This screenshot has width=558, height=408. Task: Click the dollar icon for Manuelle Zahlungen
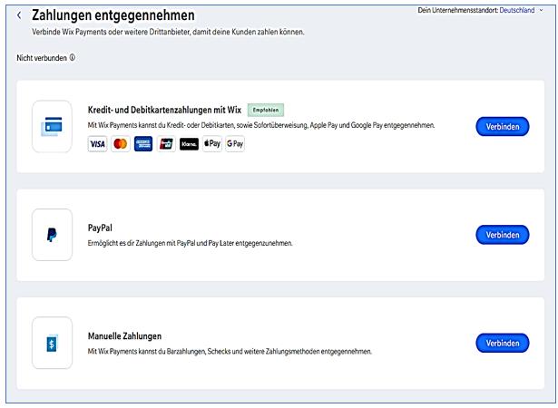click(52, 344)
